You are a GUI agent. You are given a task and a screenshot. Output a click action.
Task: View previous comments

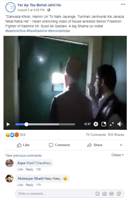pyautogui.click(x=23, y=155)
